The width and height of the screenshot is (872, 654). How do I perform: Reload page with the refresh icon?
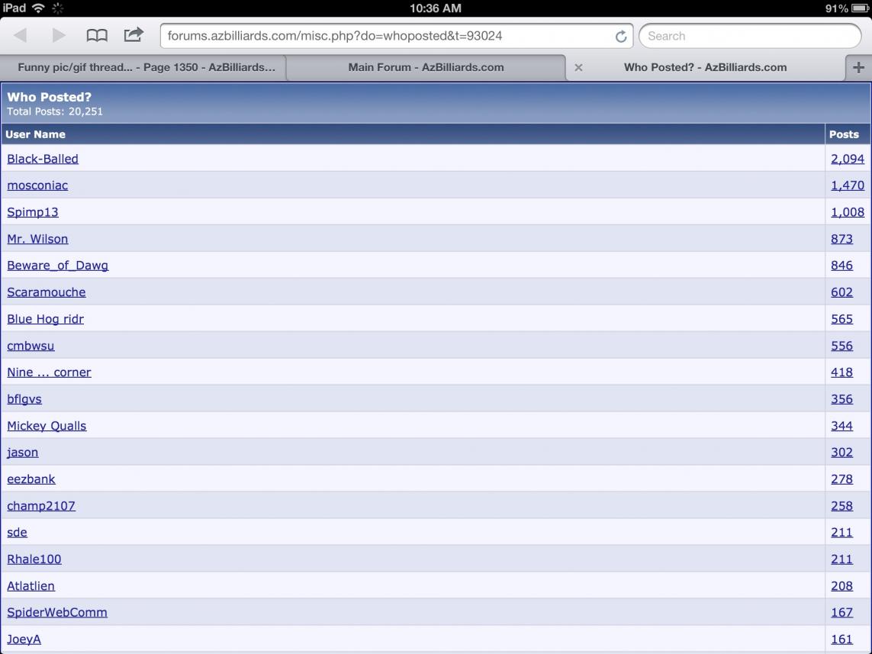[x=620, y=37]
